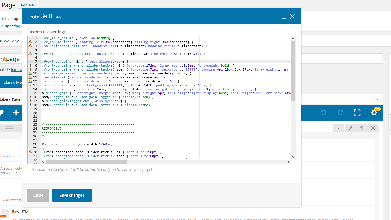Collapse the WPBakery Page Builder panel
This screenshot has width=391, height=220.
[378, 99]
